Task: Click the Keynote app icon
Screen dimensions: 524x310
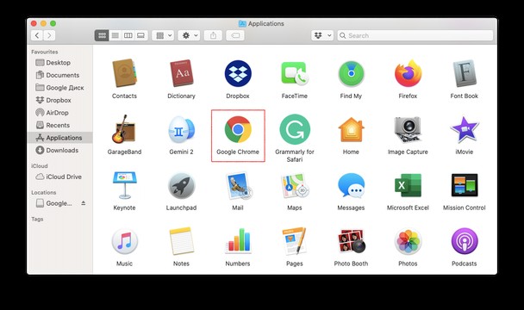Action: click(124, 185)
